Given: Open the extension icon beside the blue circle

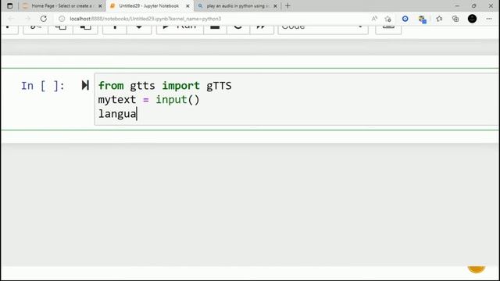Looking at the screenshot, I should (422, 19).
